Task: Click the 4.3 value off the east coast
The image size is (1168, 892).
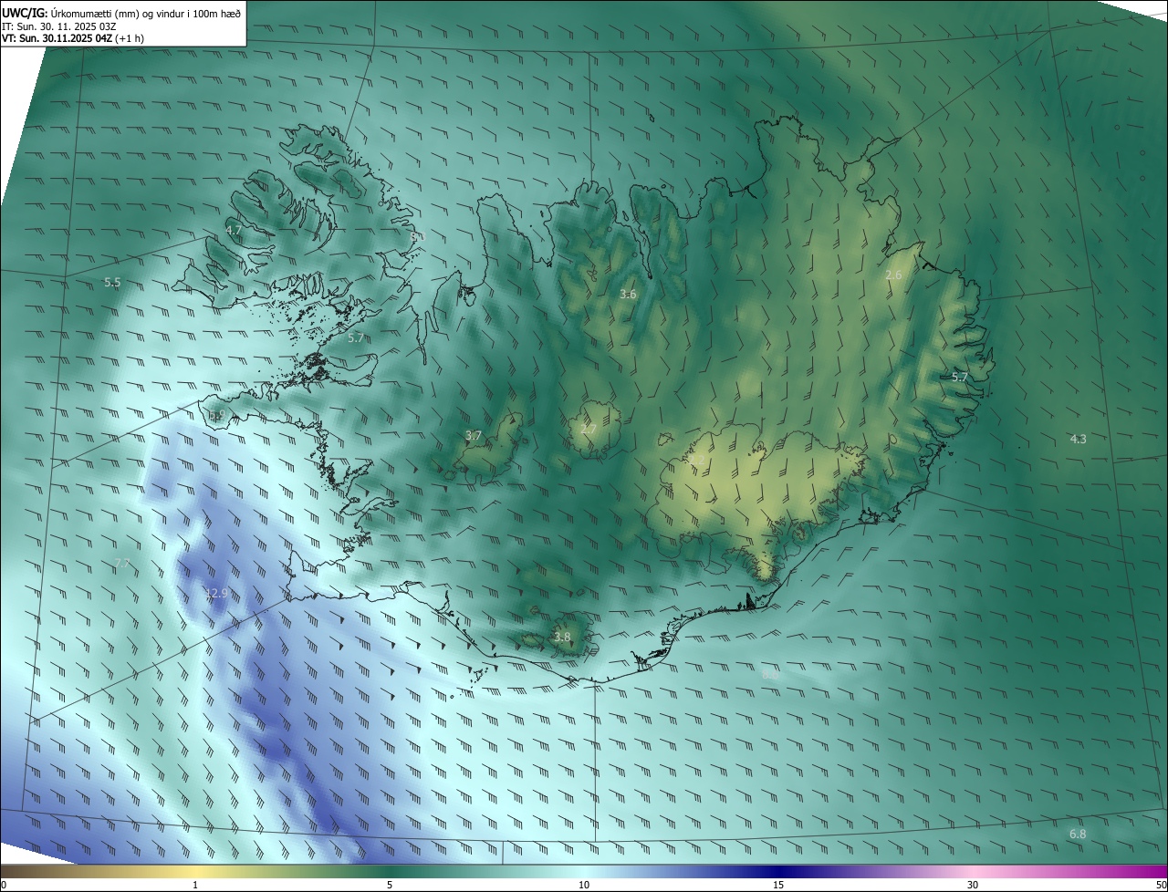Action: tap(1078, 439)
